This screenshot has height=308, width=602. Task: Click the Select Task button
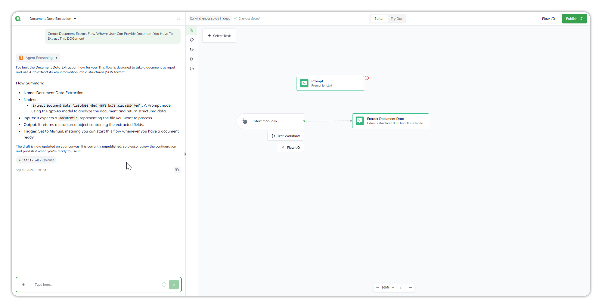tap(219, 36)
